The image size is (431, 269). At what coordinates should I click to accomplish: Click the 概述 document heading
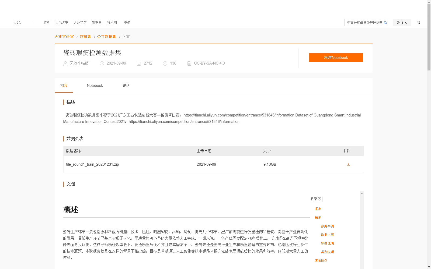coord(71,210)
